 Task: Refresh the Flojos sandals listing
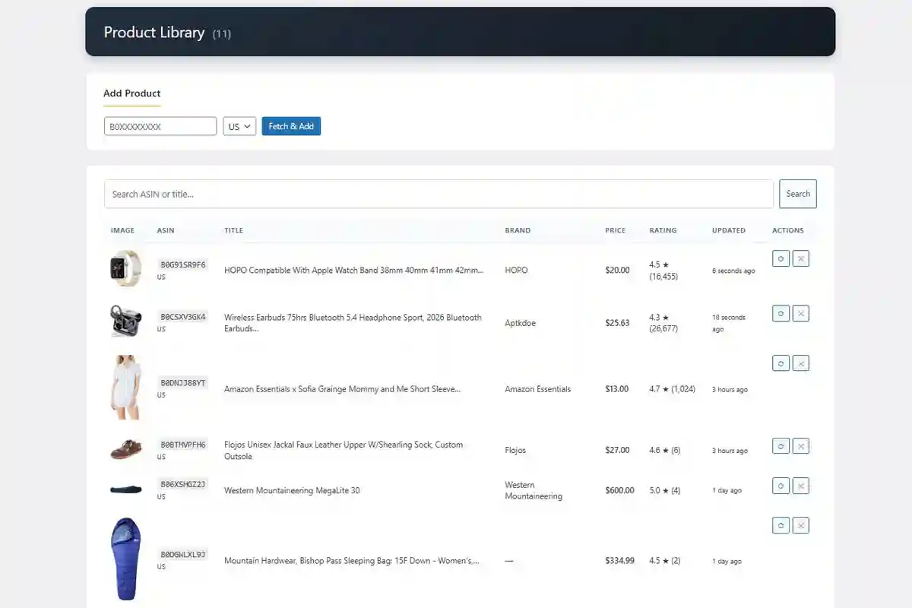781,446
